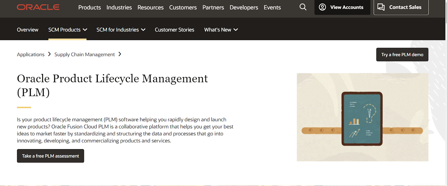Screen dimensions: 447x186
Task: Click the chat bubbles icon in Contact Sales
Action: (x=381, y=7)
